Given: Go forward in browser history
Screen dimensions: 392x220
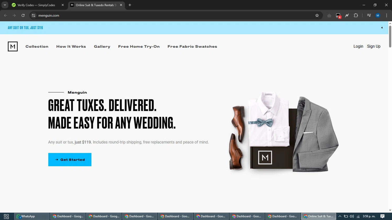Looking at the screenshot, I should pos(14,15).
